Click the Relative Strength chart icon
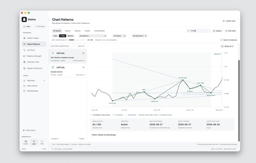Screen dimensions: 256x163 [24, 56]
